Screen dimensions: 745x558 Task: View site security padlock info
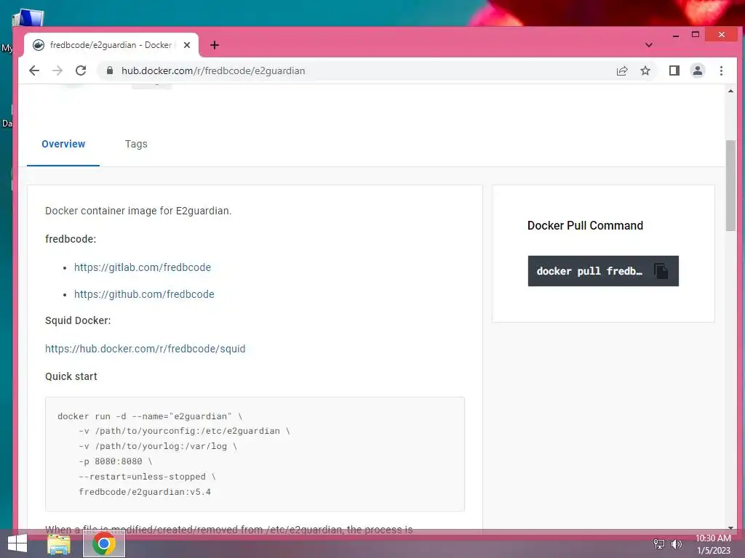pos(110,70)
